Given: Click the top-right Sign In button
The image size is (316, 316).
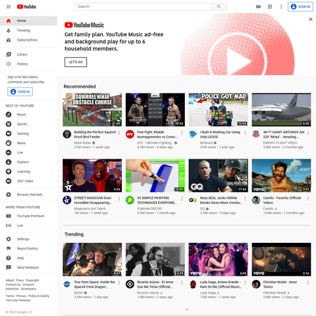Looking at the screenshot, I should tap(300, 7).
